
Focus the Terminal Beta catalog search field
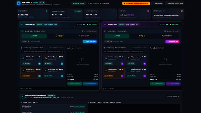click(125, 52)
